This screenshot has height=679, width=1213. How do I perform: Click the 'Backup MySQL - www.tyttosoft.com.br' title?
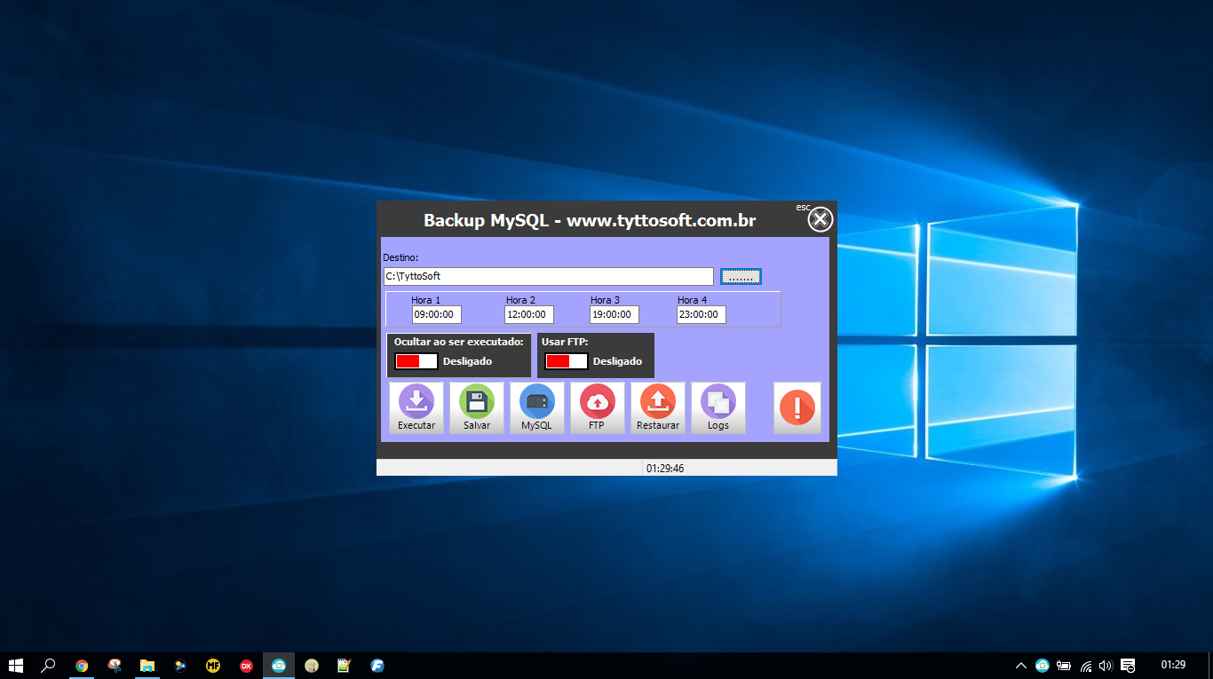click(590, 220)
